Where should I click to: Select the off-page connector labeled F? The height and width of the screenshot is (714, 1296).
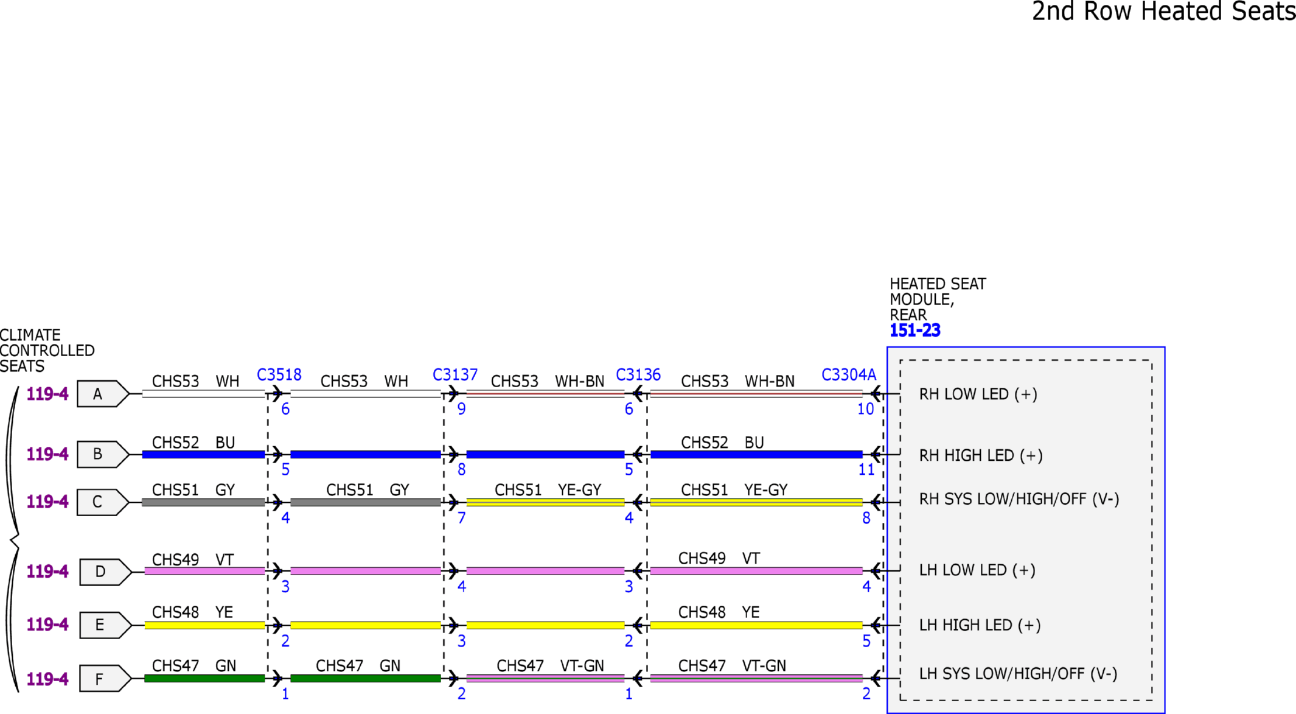(105, 679)
